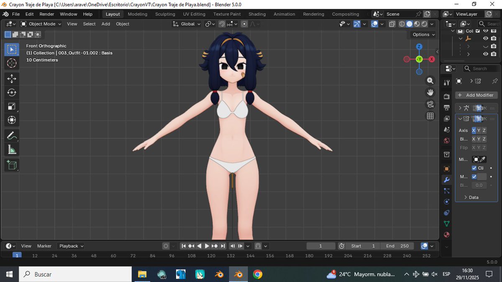Open the World properties tab

click(x=446, y=140)
